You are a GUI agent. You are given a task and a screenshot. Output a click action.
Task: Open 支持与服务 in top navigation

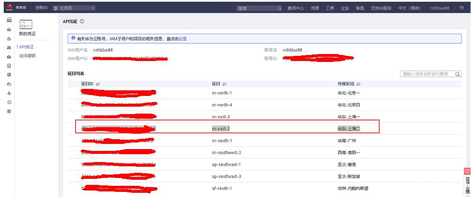pos(381,8)
